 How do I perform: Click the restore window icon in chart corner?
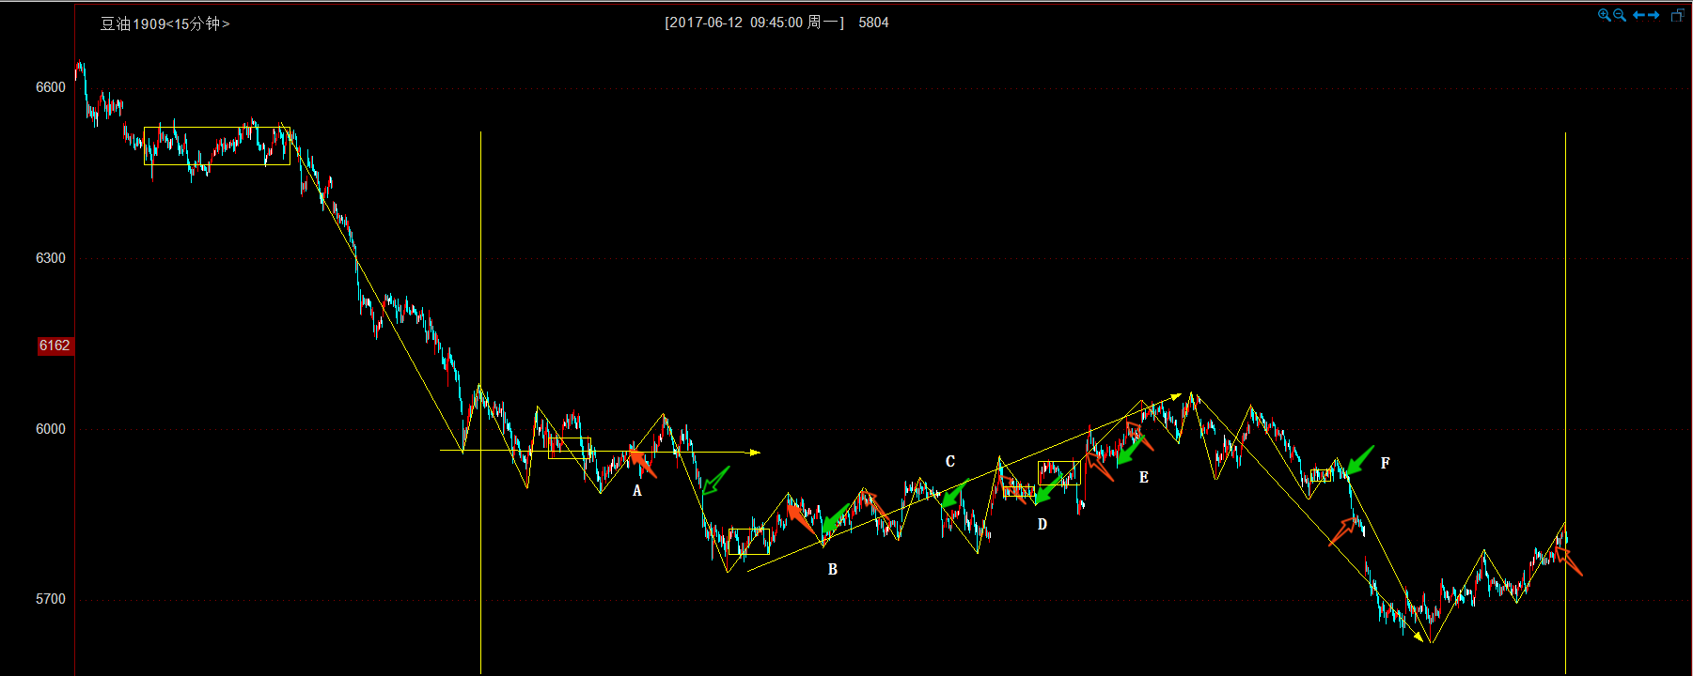coord(1677,15)
